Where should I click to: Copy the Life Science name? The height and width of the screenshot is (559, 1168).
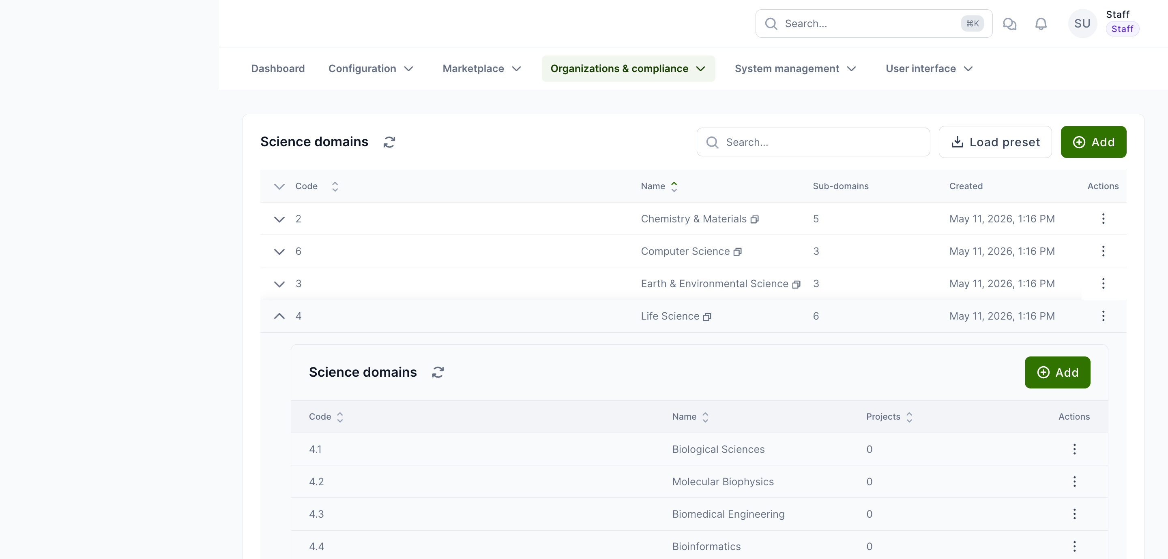(707, 317)
